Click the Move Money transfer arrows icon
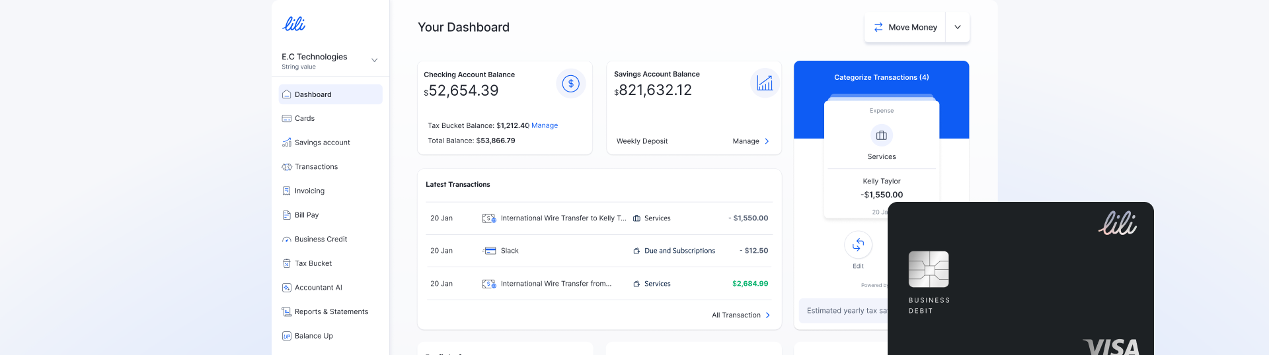This screenshot has height=355, width=1269. pyautogui.click(x=878, y=27)
